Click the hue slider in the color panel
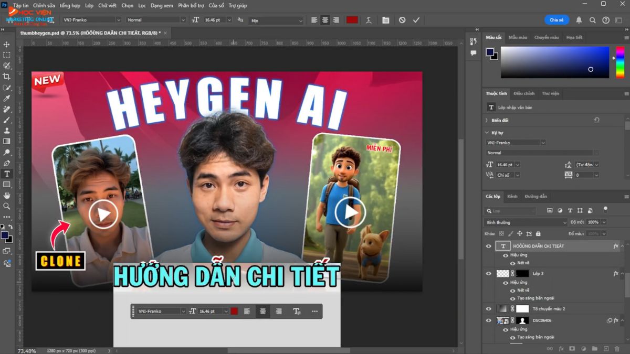The width and height of the screenshot is (630, 354). 619,62
